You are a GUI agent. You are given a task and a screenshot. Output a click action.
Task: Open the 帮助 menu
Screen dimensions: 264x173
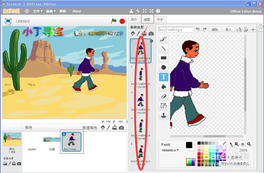click(x=63, y=11)
